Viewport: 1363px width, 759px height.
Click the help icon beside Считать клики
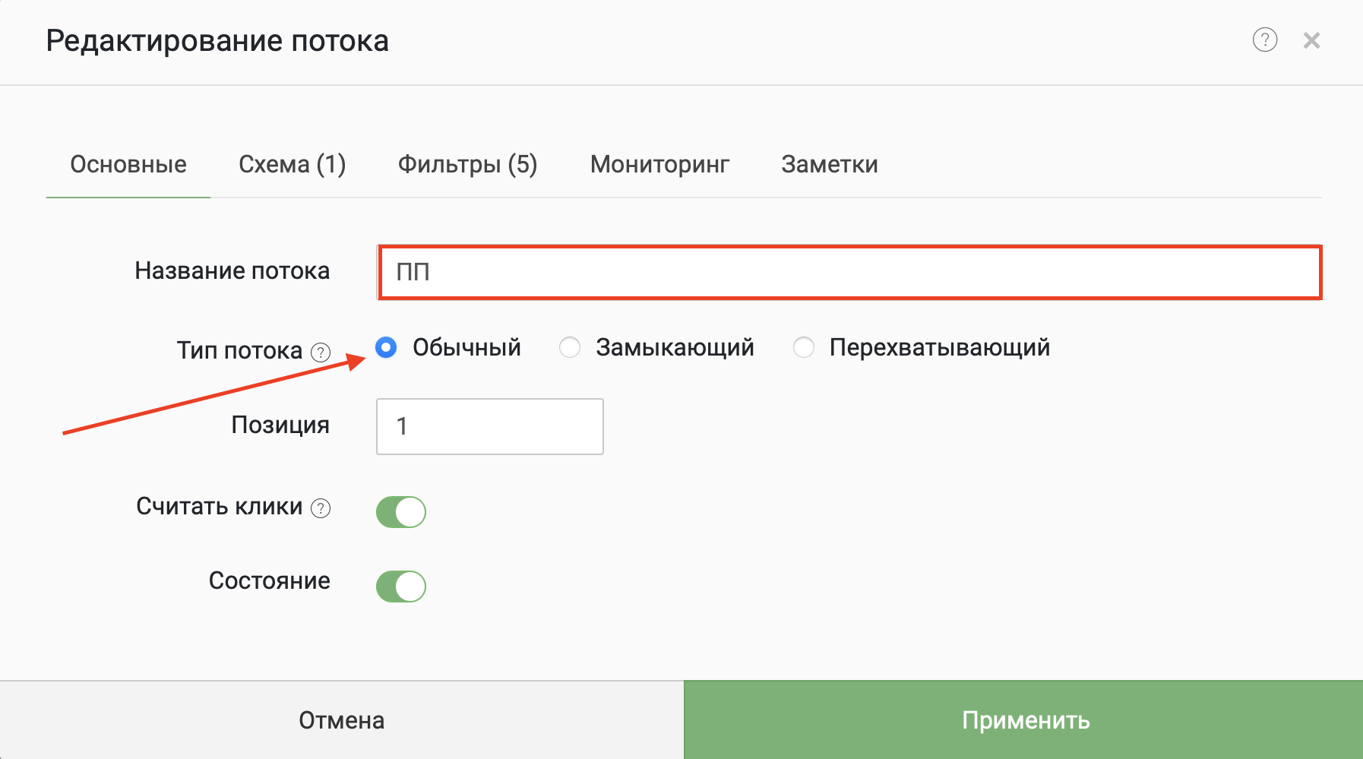pyautogui.click(x=321, y=508)
